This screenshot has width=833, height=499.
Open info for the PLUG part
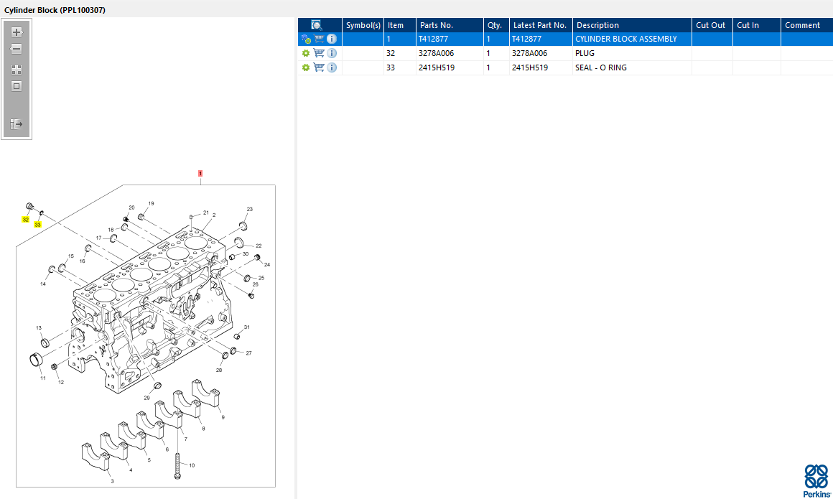(332, 53)
